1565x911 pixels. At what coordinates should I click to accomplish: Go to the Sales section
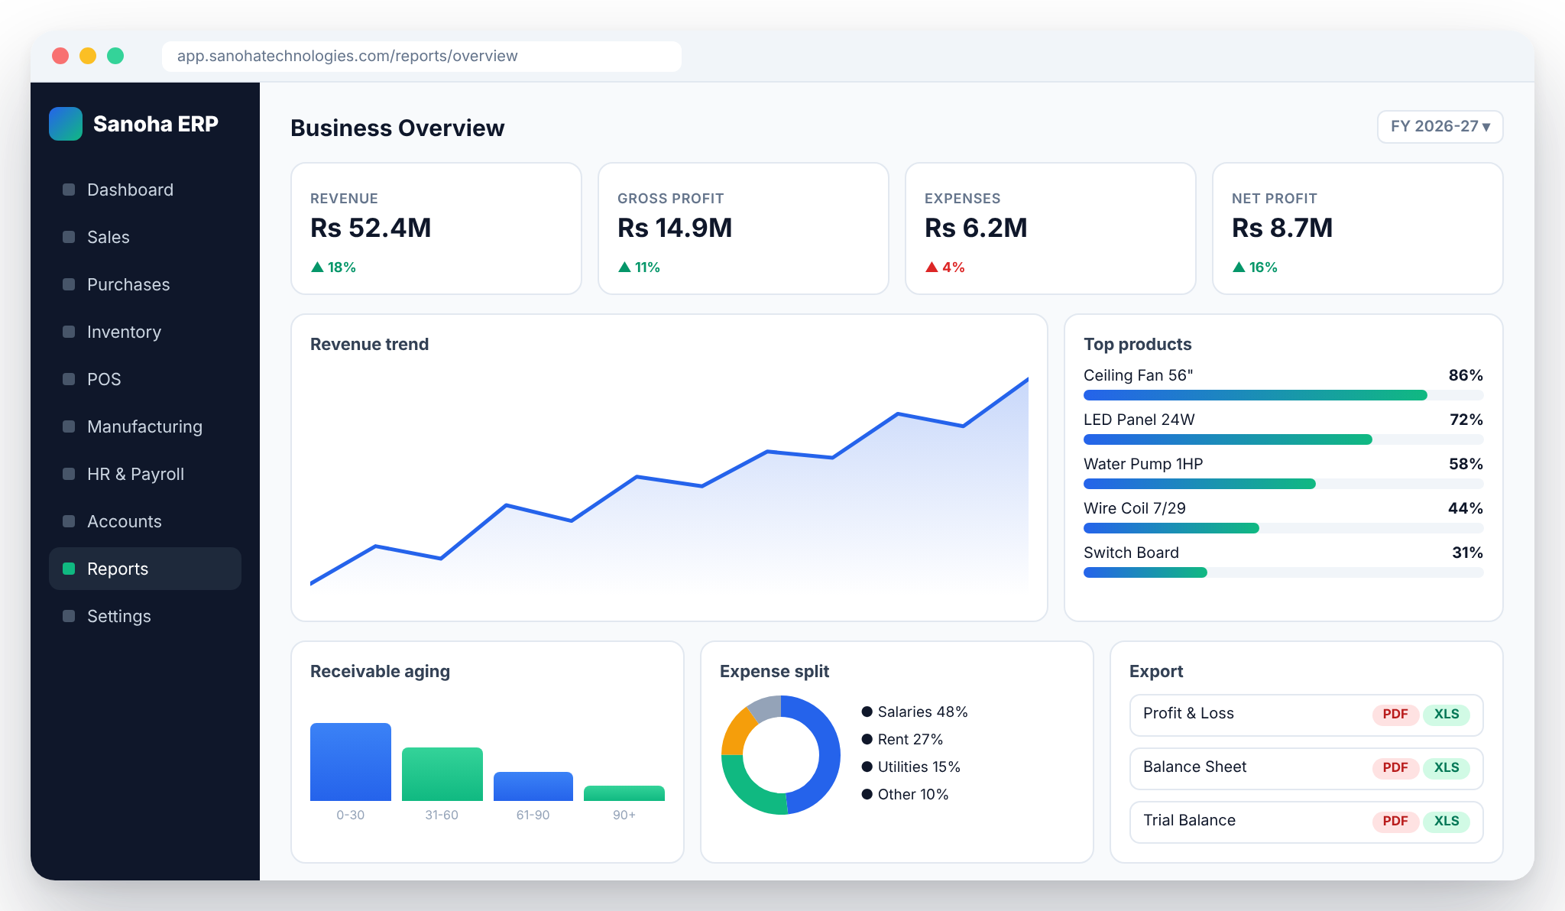pyautogui.click(x=145, y=237)
